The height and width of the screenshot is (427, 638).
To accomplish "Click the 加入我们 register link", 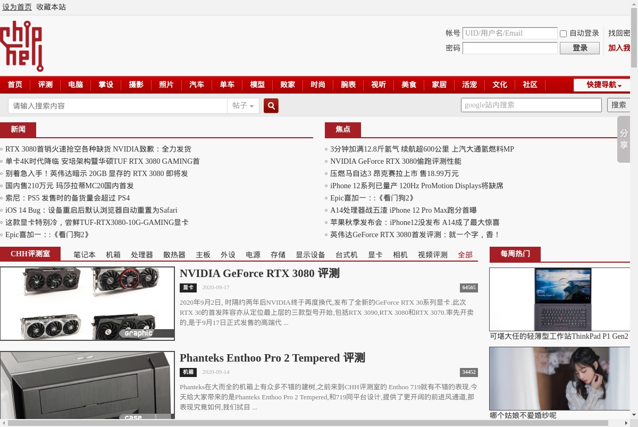I will (x=619, y=48).
